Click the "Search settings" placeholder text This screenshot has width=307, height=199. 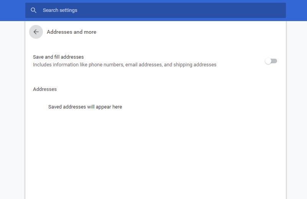60,10
